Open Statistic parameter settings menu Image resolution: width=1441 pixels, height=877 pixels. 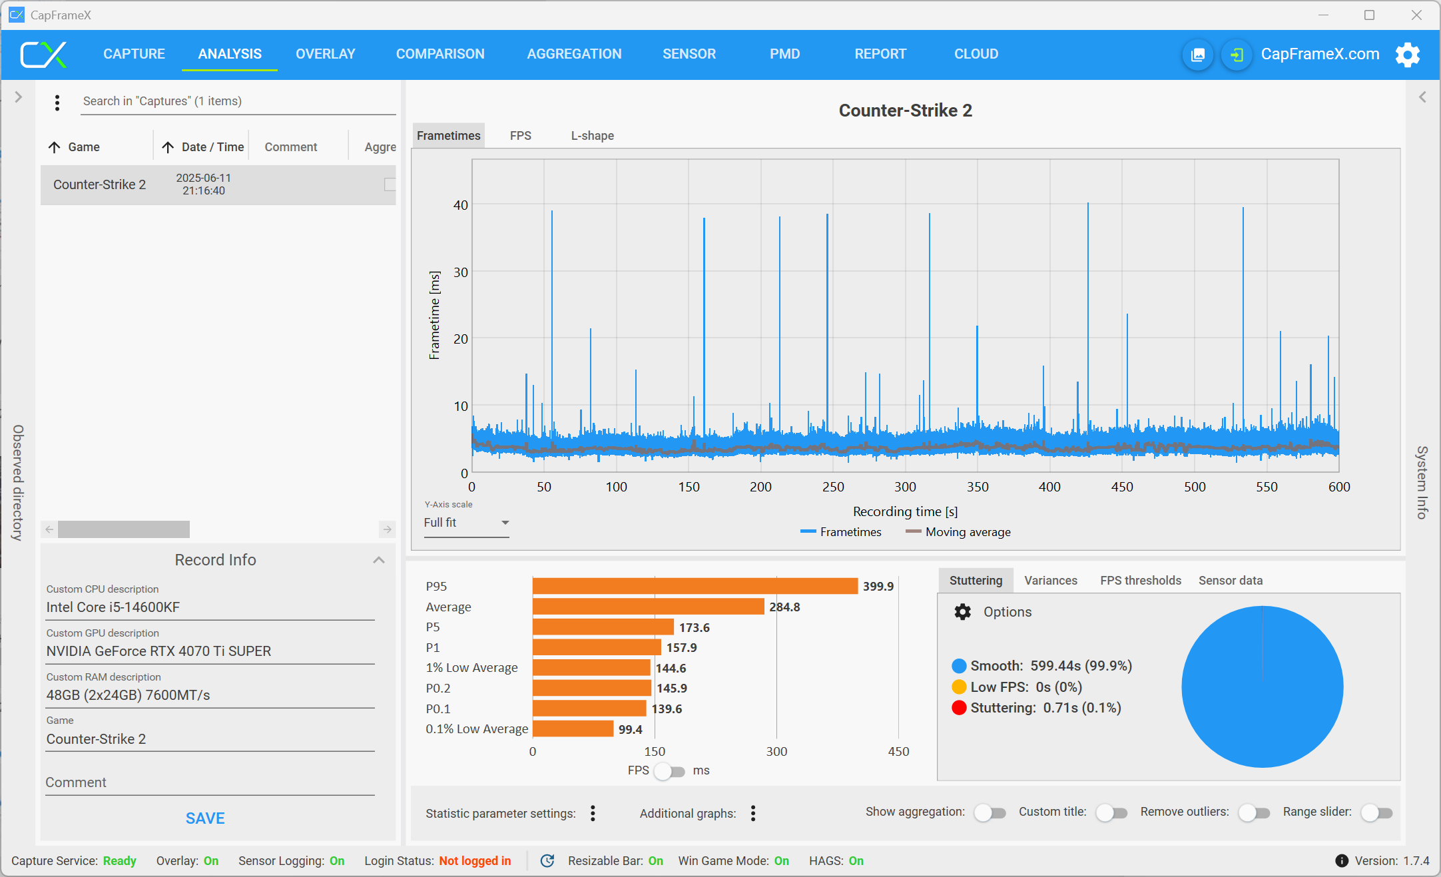point(593,813)
